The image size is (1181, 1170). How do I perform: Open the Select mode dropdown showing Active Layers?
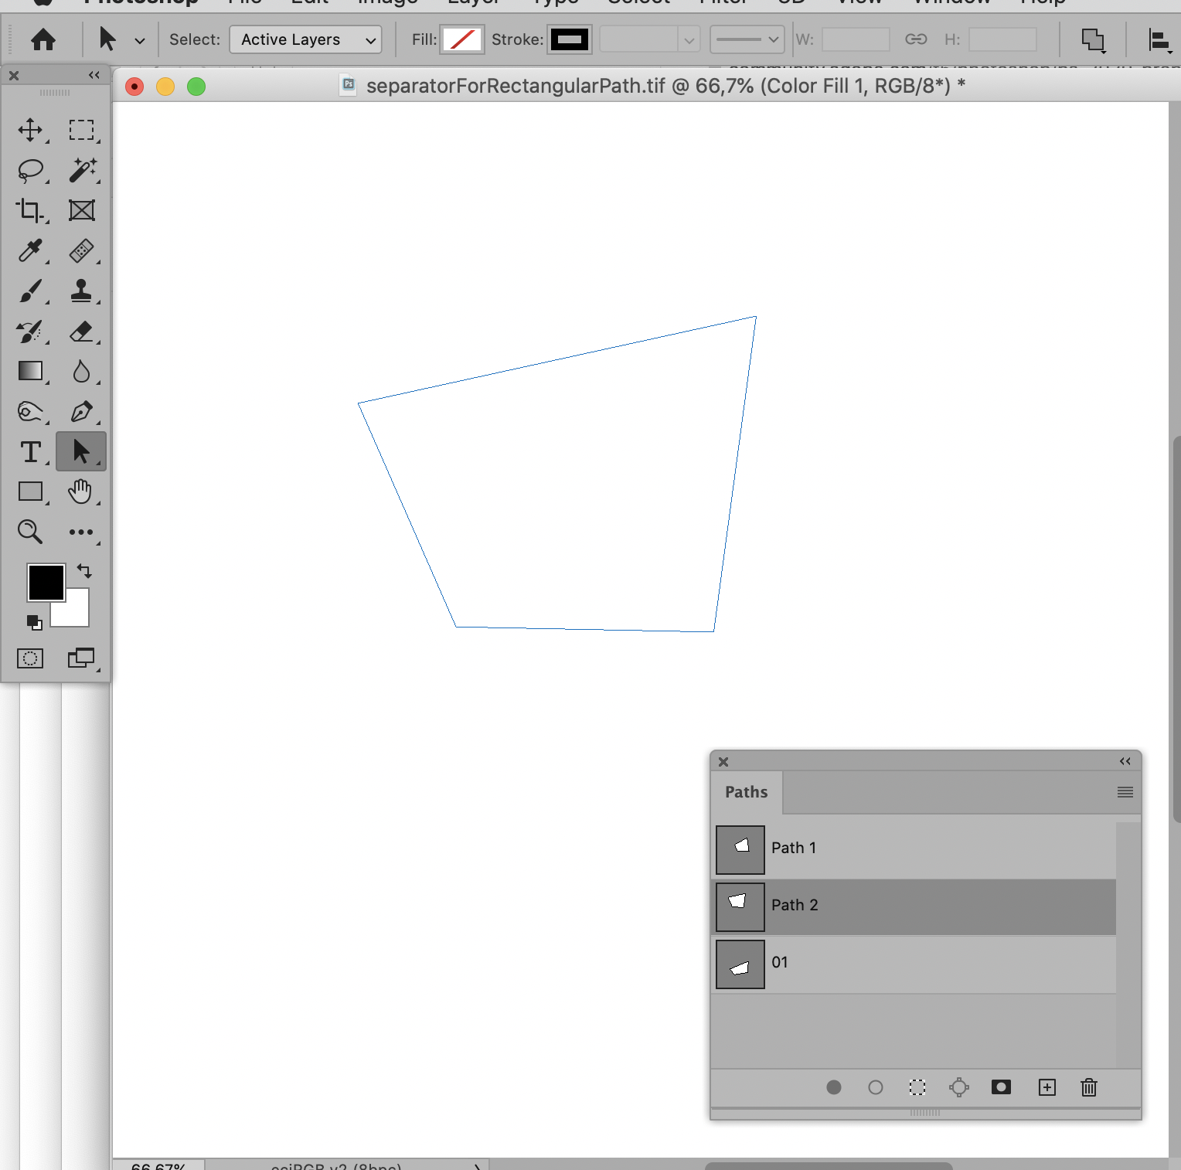coord(305,39)
